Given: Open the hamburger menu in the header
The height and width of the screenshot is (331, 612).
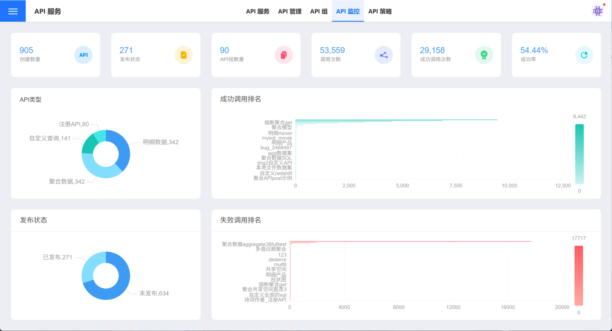Looking at the screenshot, I should 13,11.
